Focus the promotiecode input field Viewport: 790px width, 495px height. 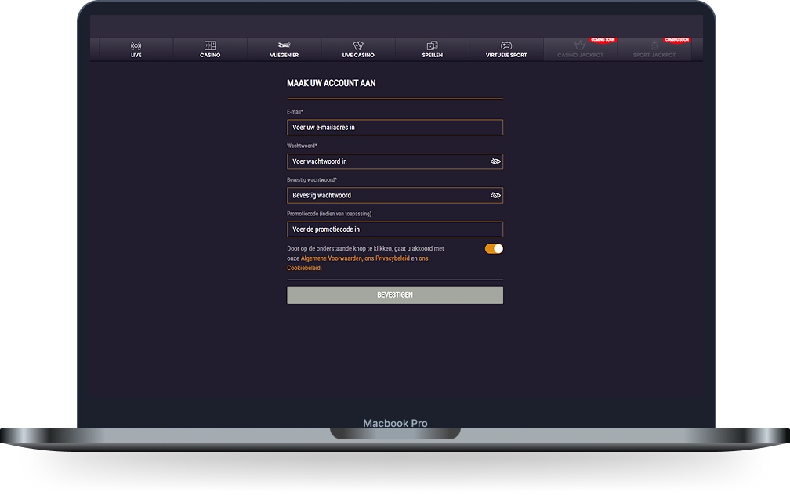tap(395, 229)
